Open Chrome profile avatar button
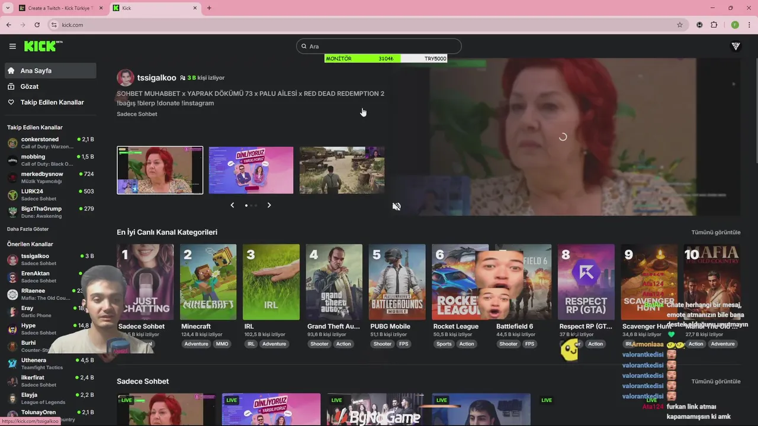 pyautogui.click(x=735, y=25)
